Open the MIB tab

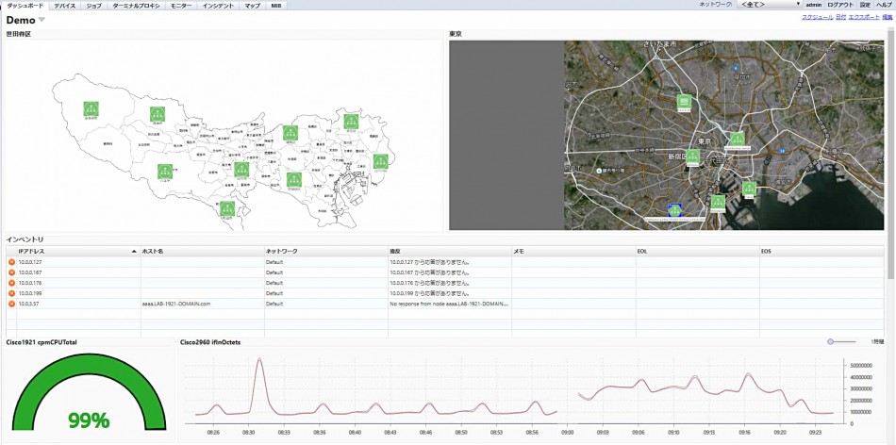click(276, 5)
